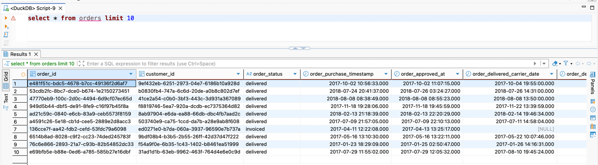Screen dimensions: 598x165
Task: Open the filter history dropdown
Action: pyautogui.click(x=544, y=63)
